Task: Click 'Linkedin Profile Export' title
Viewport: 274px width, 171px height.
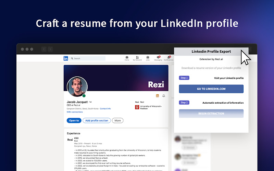Action: (211, 52)
